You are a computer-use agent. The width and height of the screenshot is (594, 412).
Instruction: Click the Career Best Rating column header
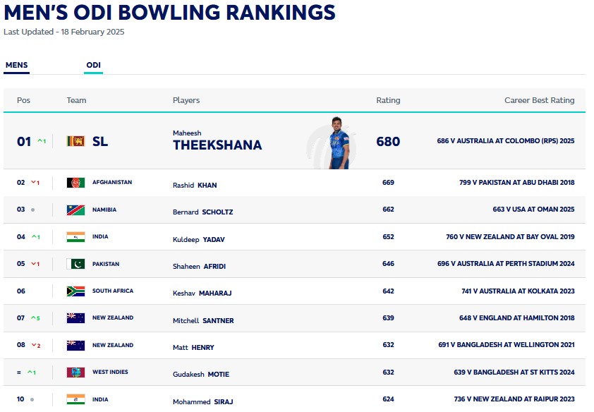click(539, 100)
